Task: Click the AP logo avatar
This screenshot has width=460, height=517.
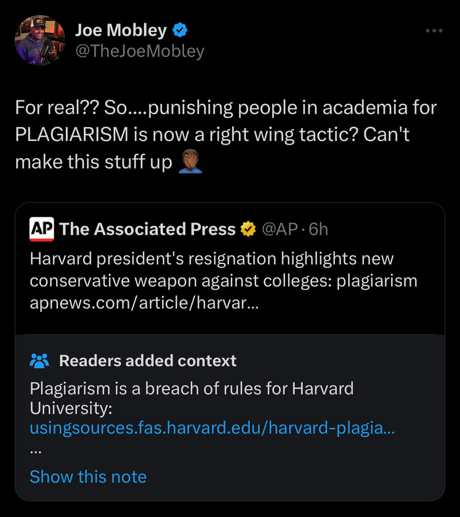Action: click(x=42, y=229)
